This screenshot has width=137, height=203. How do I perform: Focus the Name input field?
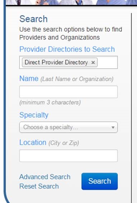click(68, 92)
